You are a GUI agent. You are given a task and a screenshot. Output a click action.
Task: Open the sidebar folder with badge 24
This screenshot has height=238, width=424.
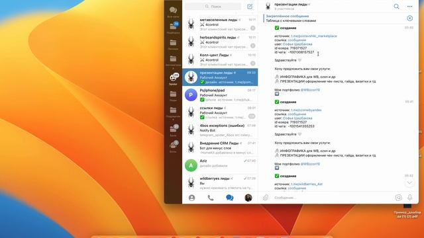pyautogui.click(x=173, y=28)
